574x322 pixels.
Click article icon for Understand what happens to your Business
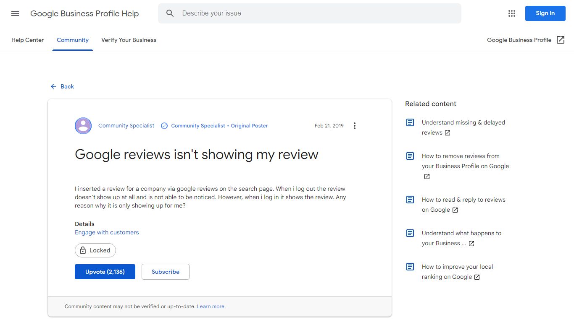click(x=410, y=233)
